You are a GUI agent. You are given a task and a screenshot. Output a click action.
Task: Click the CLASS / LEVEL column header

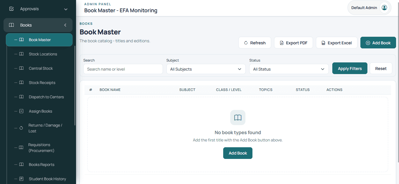click(229, 90)
